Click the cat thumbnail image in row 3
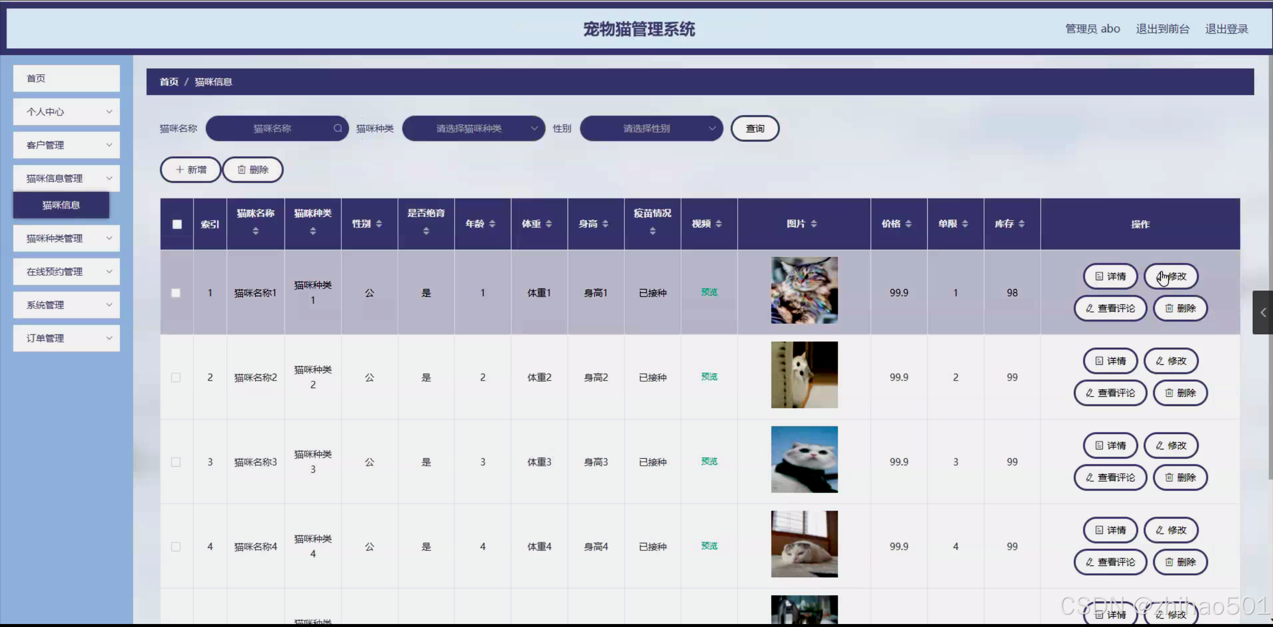 (x=804, y=459)
